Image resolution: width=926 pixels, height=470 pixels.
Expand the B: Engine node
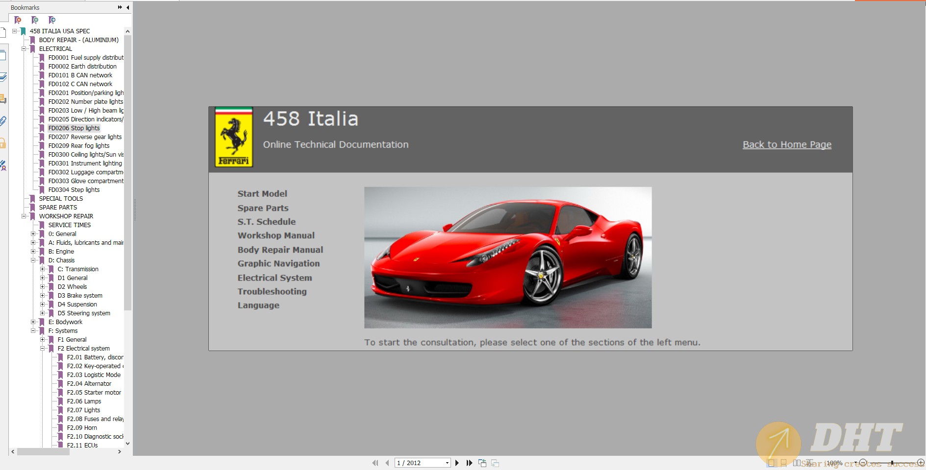pyautogui.click(x=33, y=251)
